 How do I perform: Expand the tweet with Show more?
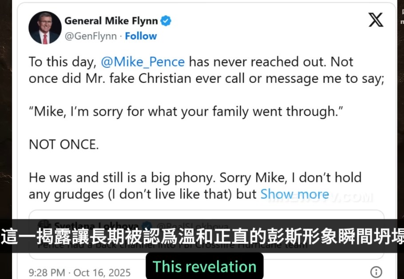click(294, 194)
